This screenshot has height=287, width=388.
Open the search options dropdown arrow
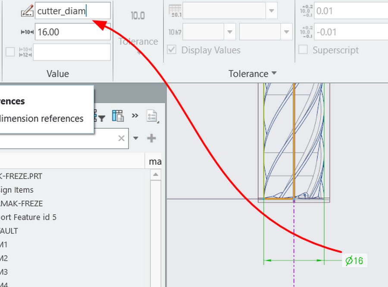pos(136,138)
